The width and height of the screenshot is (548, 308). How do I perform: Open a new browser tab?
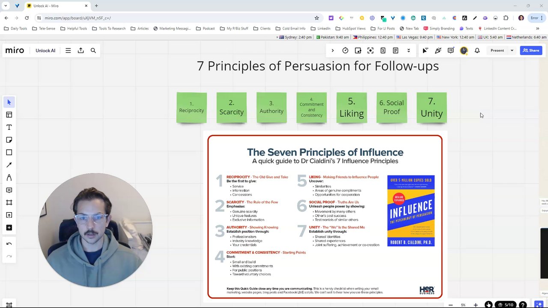tap(96, 6)
